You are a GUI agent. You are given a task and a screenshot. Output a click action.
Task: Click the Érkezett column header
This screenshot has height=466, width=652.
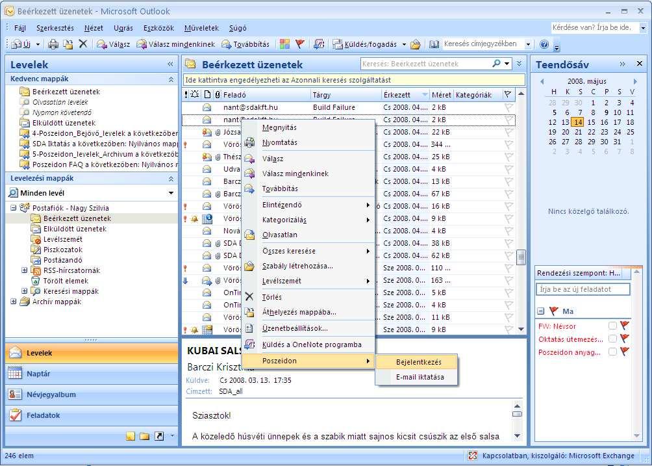click(x=406, y=95)
